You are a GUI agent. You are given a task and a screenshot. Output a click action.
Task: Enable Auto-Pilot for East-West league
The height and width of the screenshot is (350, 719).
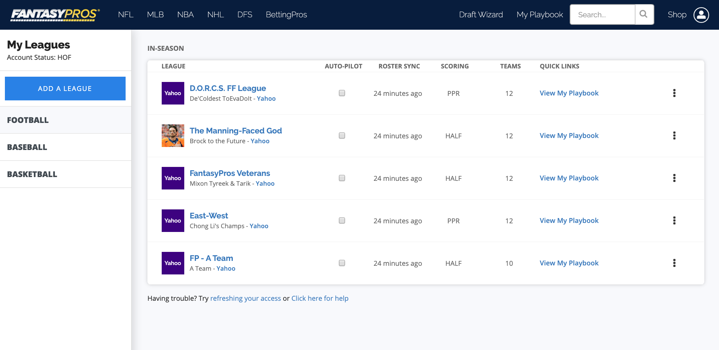[342, 220]
